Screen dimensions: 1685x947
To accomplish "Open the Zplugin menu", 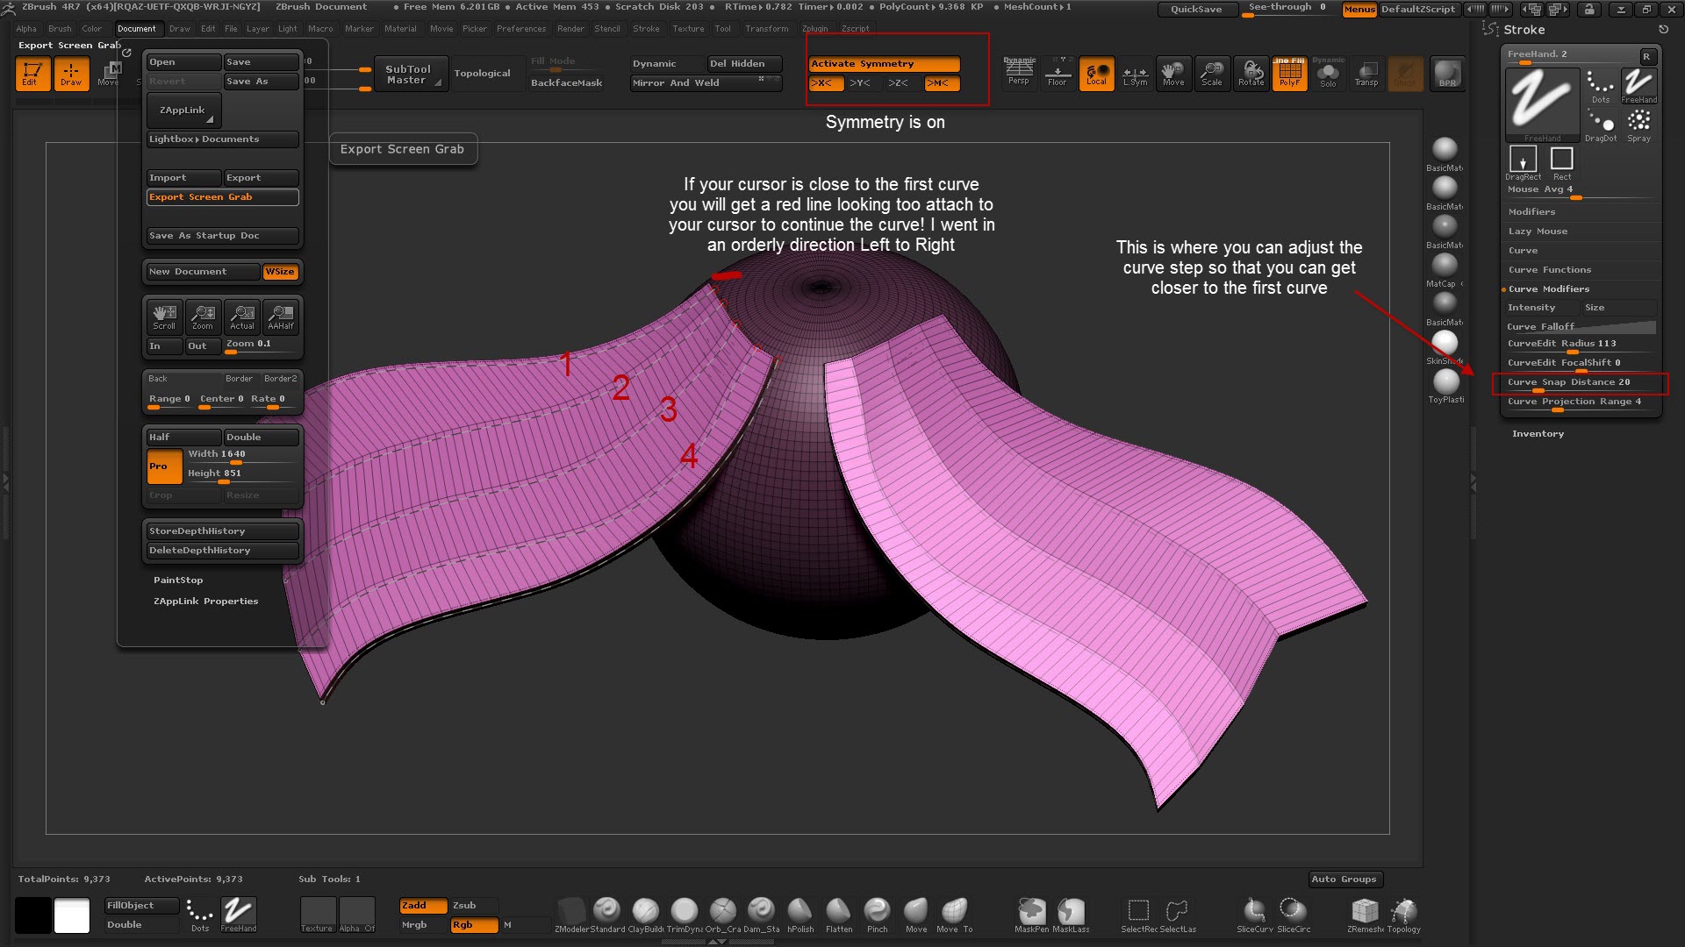I will coord(815,29).
